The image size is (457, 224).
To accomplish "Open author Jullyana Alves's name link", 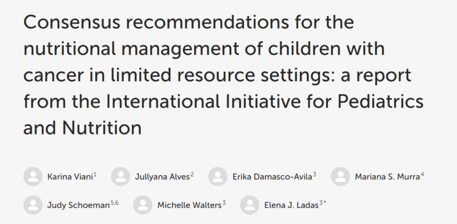I will [162, 177].
